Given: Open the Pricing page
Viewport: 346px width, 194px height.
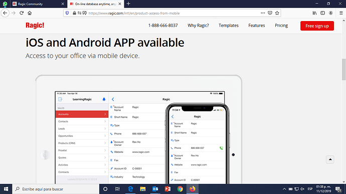Looking at the screenshot, I should pyautogui.click(x=281, y=26).
